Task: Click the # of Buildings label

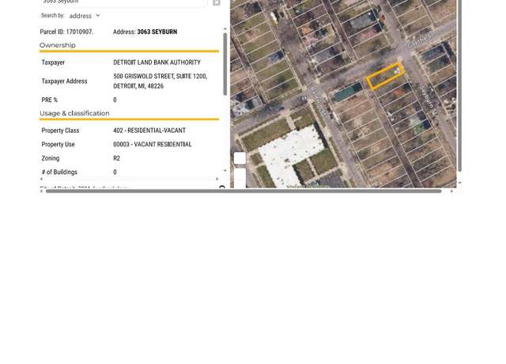Action: 59,173
